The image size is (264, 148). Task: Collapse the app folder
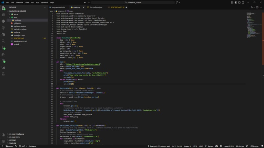point(9,17)
